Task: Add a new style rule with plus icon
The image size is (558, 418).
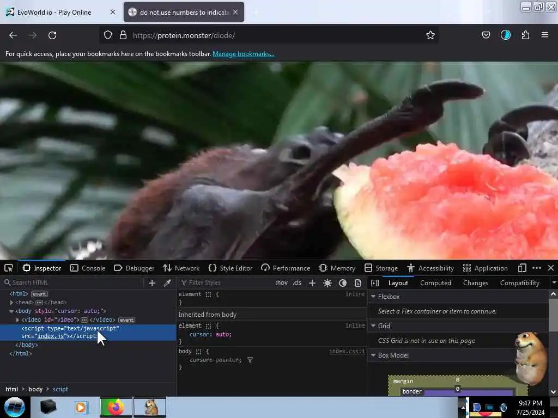Action: (x=312, y=283)
